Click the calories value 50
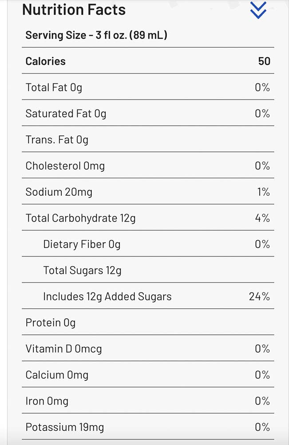The image size is (289, 445). click(264, 61)
